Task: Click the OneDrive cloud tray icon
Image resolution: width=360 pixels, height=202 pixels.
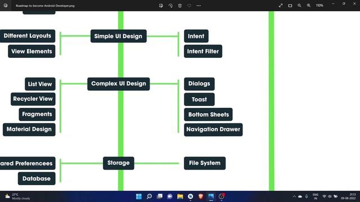Action: coord(300,196)
